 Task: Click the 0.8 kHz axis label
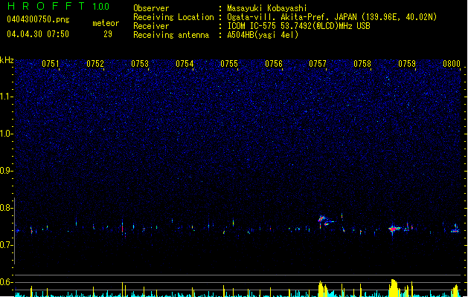[x=5, y=208]
